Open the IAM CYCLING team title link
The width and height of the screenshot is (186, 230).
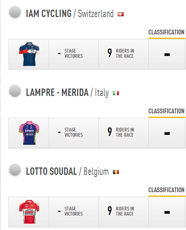(49, 13)
